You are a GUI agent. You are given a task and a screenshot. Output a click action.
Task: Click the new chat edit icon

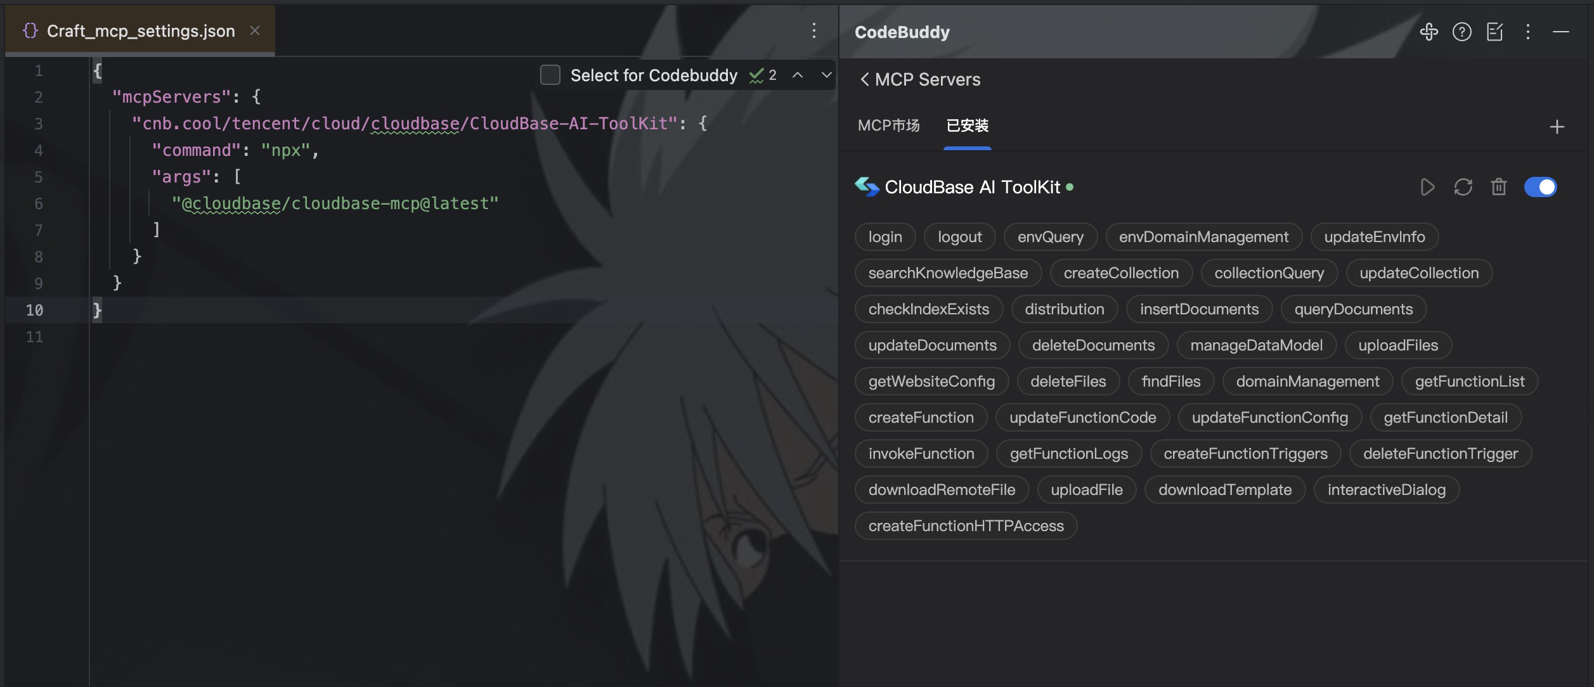[x=1495, y=32]
